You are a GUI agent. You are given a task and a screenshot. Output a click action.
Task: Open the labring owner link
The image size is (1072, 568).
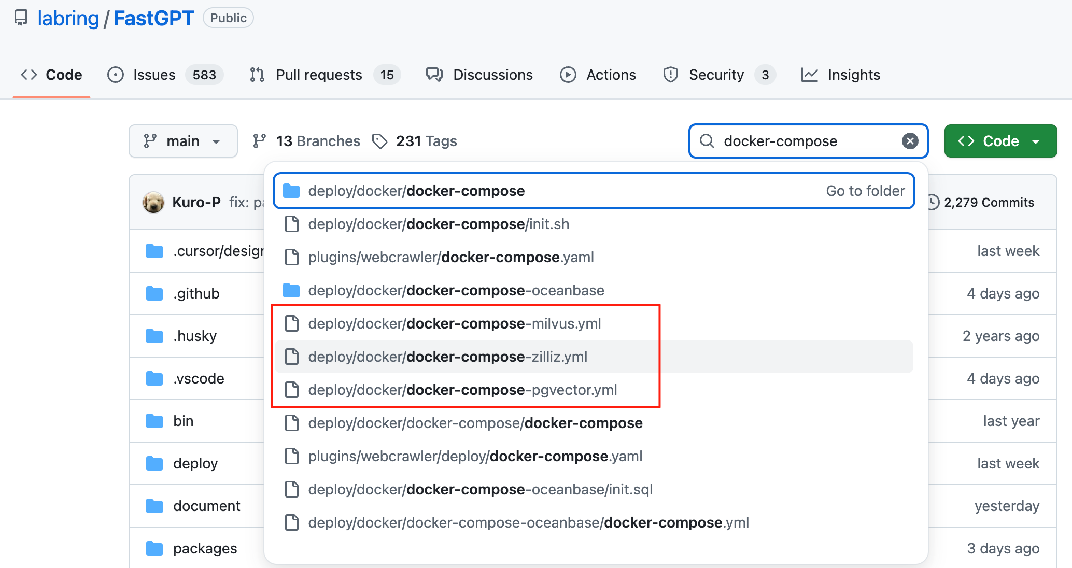tap(68, 18)
